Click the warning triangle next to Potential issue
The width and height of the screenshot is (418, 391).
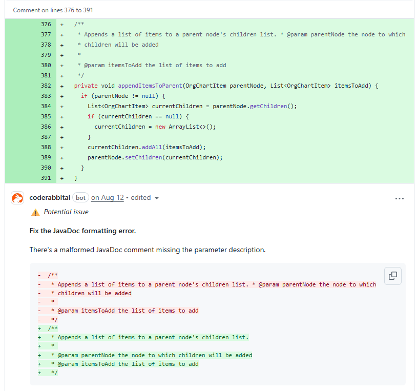(35, 212)
